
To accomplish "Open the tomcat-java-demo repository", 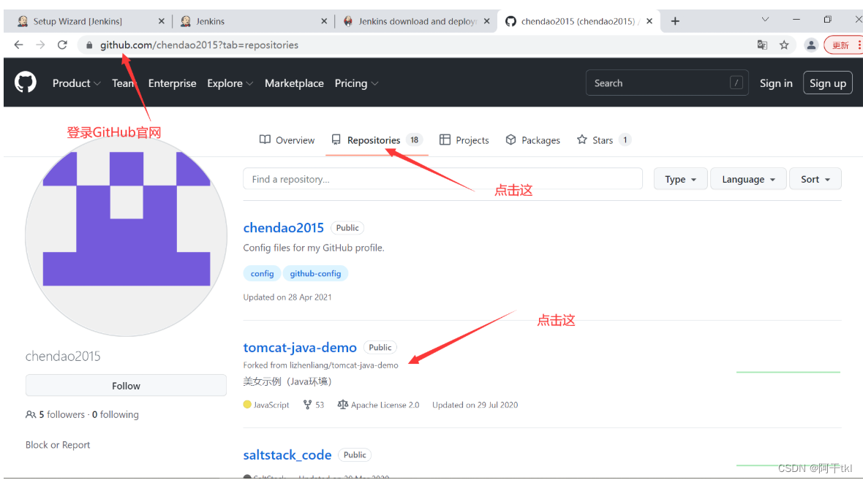I will [300, 348].
